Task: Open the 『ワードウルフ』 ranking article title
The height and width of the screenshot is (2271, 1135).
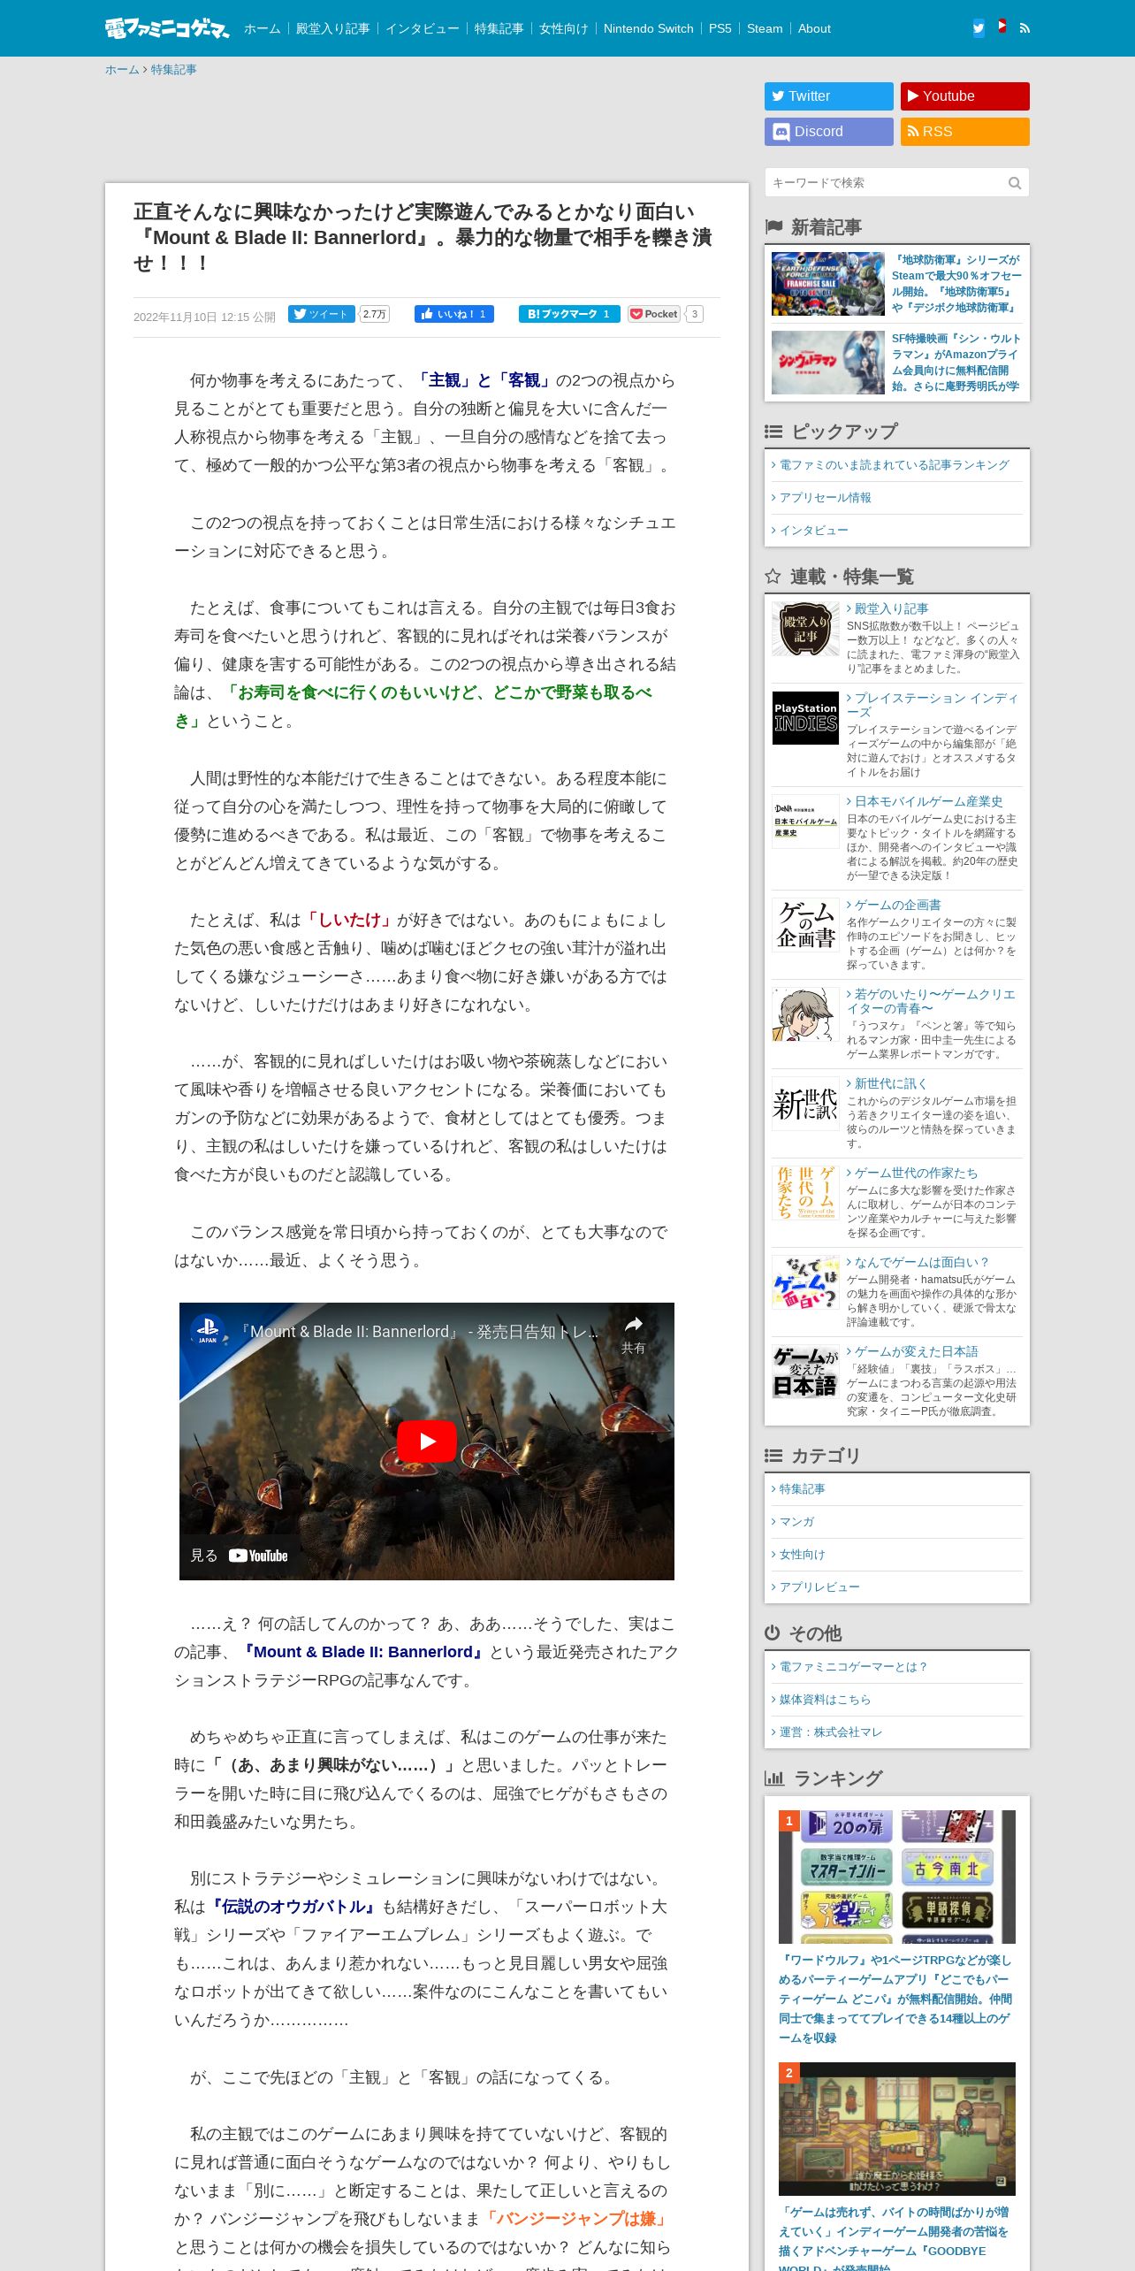Action: click(895, 1999)
